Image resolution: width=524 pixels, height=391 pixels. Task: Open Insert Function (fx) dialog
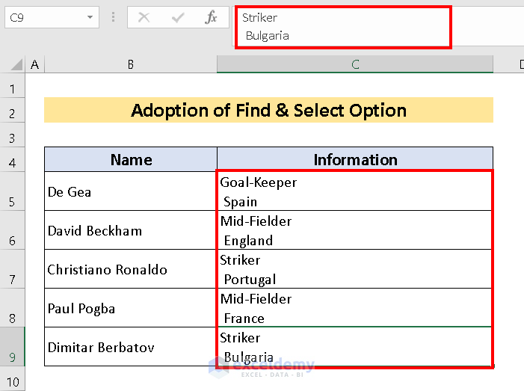point(212,17)
